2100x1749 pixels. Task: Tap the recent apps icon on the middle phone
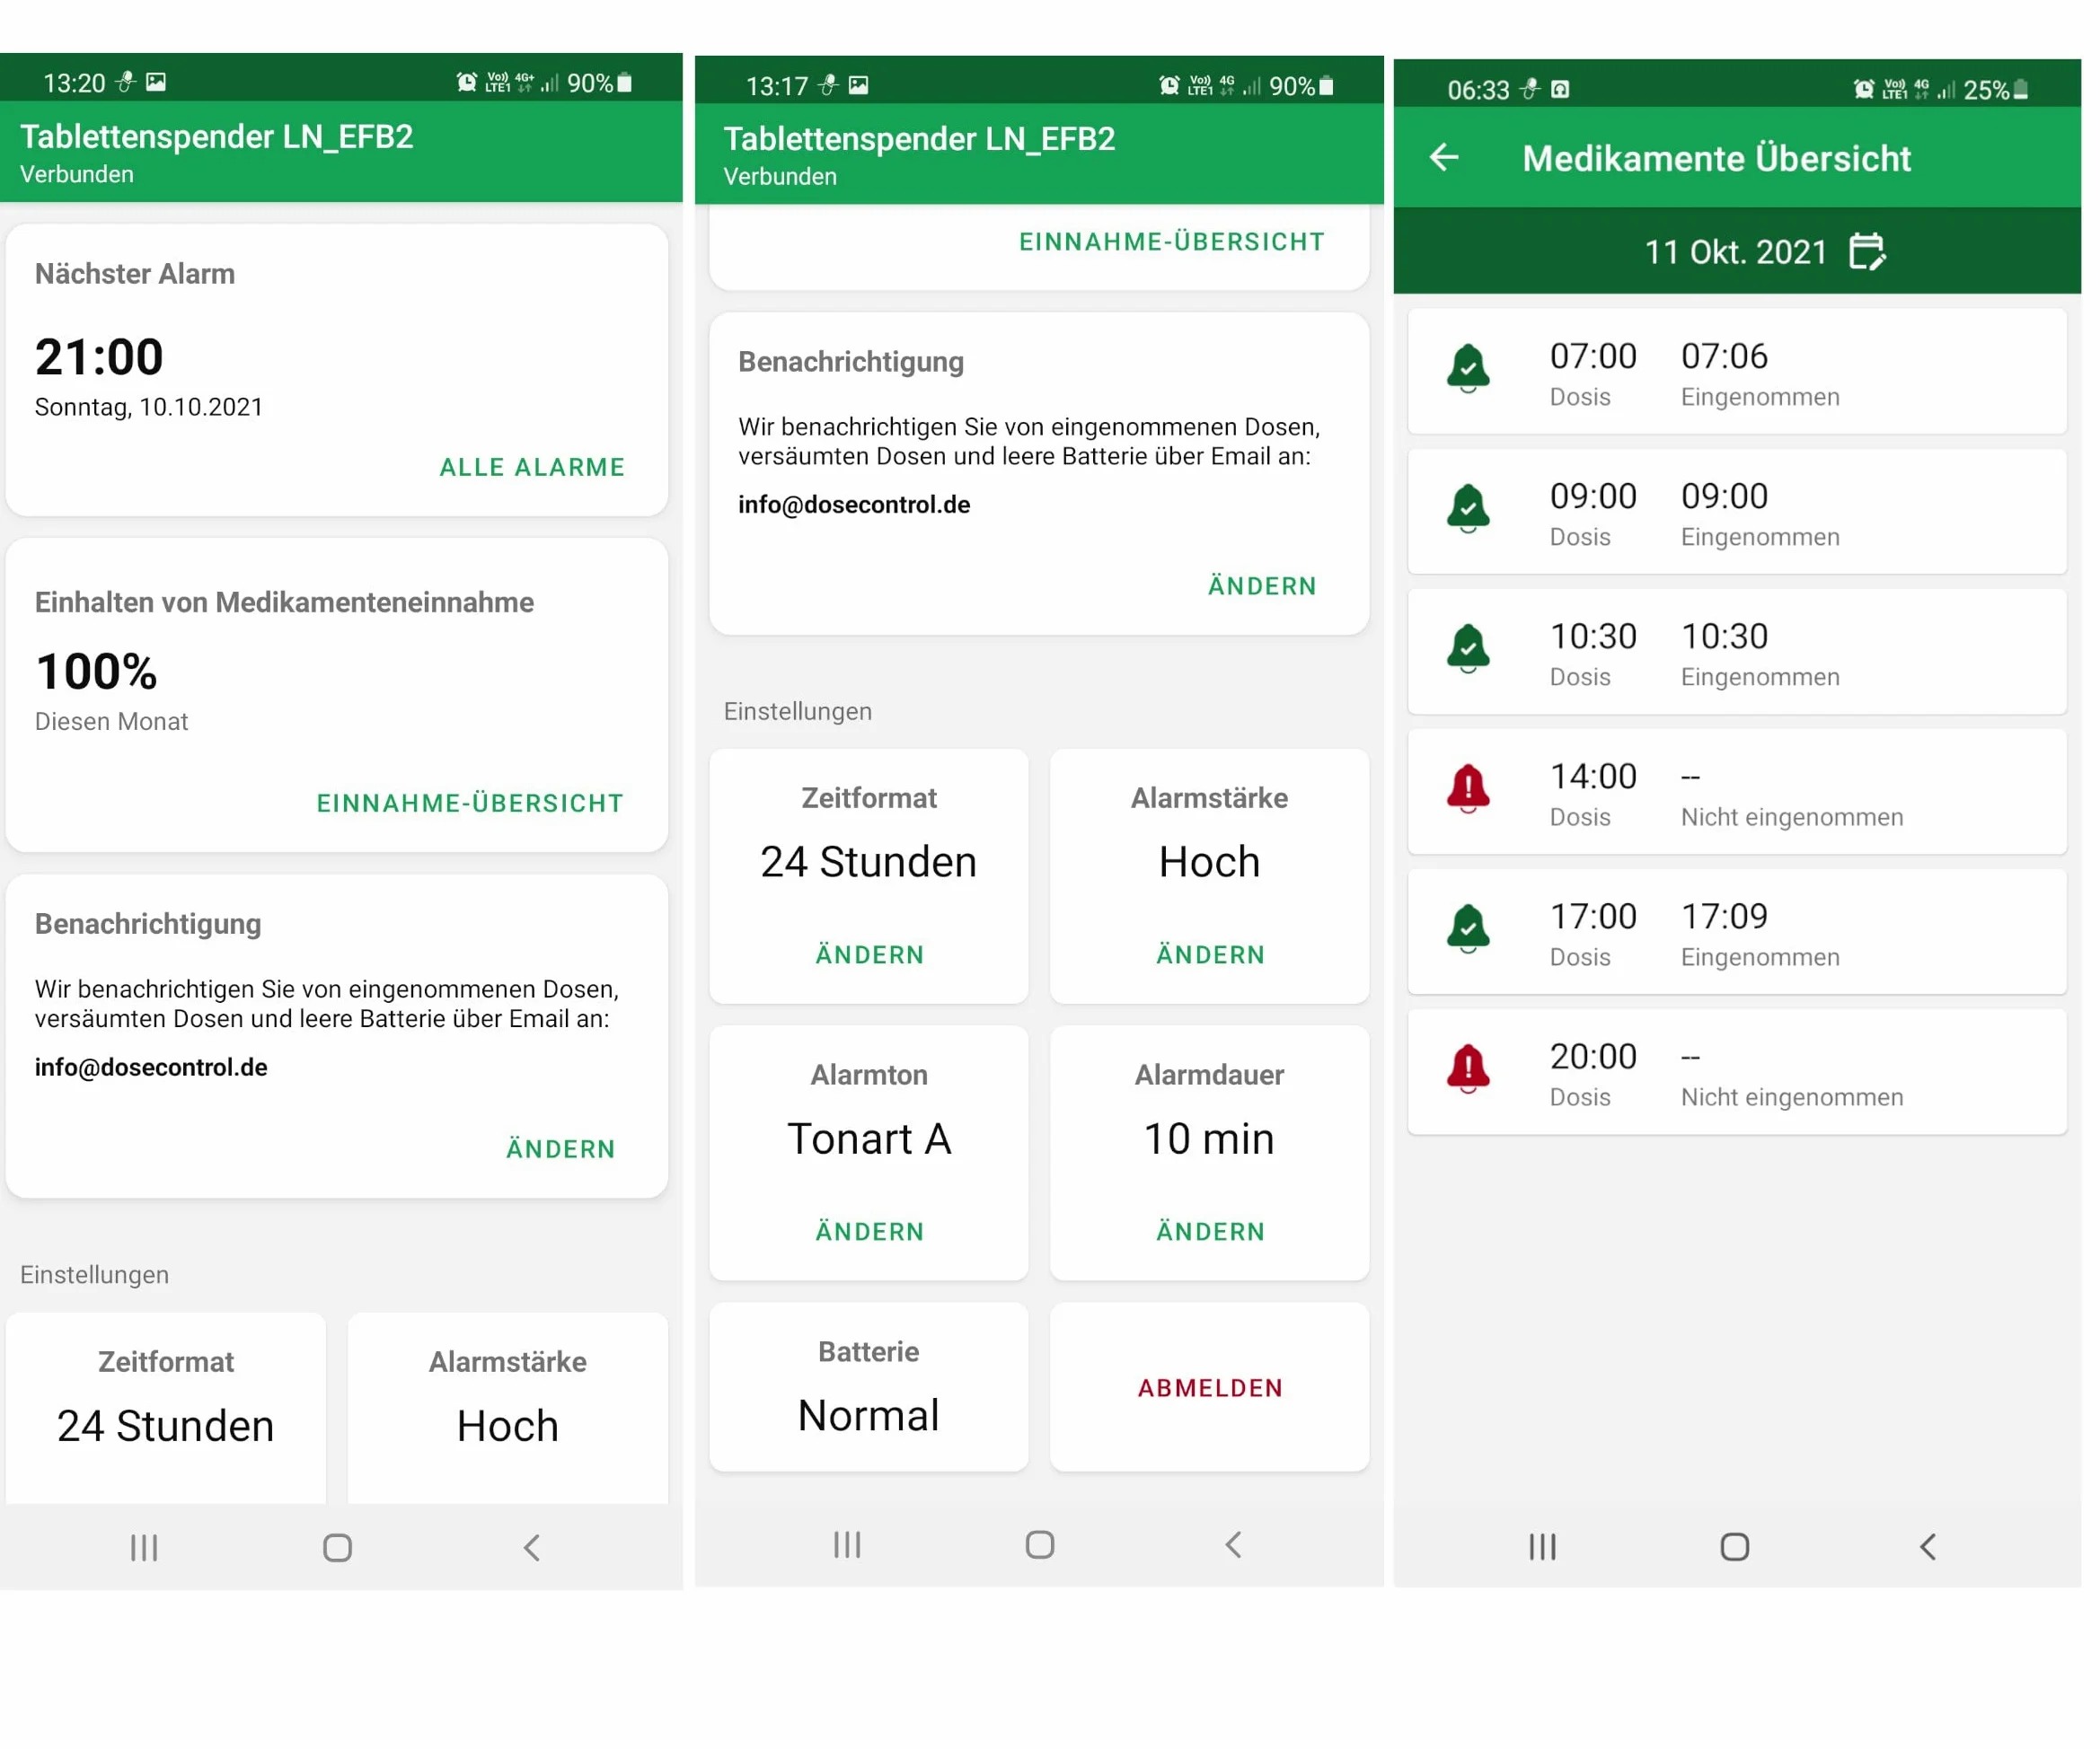tap(847, 1545)
